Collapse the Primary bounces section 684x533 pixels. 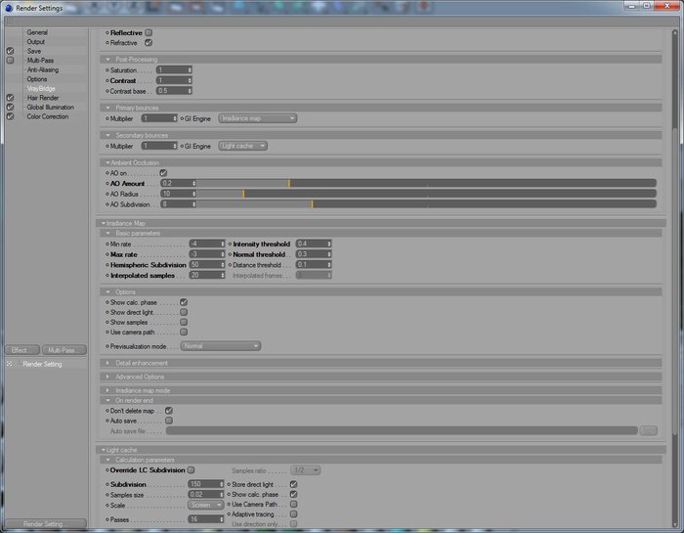pos(107,108)
